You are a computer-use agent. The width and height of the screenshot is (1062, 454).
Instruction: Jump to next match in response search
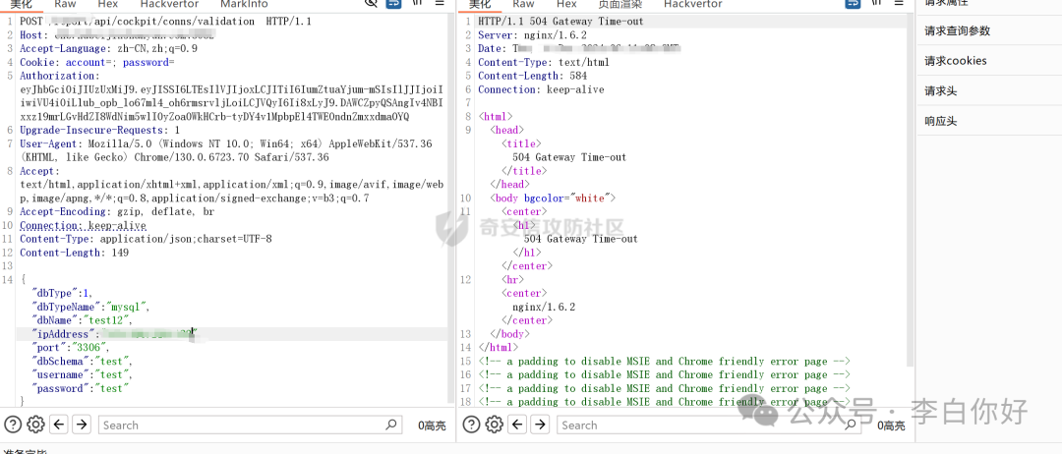pyautogui.click(x=540, y=425)
